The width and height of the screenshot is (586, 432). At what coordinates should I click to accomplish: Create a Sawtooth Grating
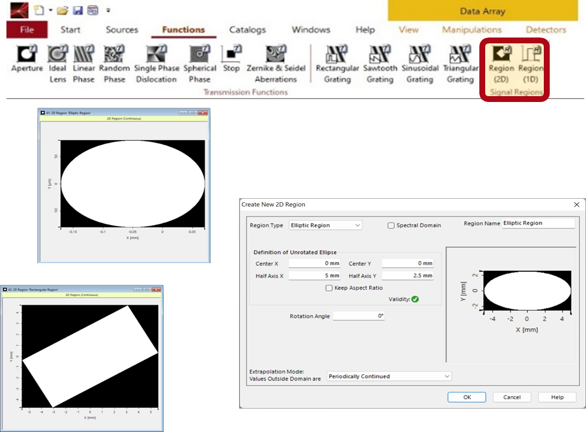(x=380, y=63)
